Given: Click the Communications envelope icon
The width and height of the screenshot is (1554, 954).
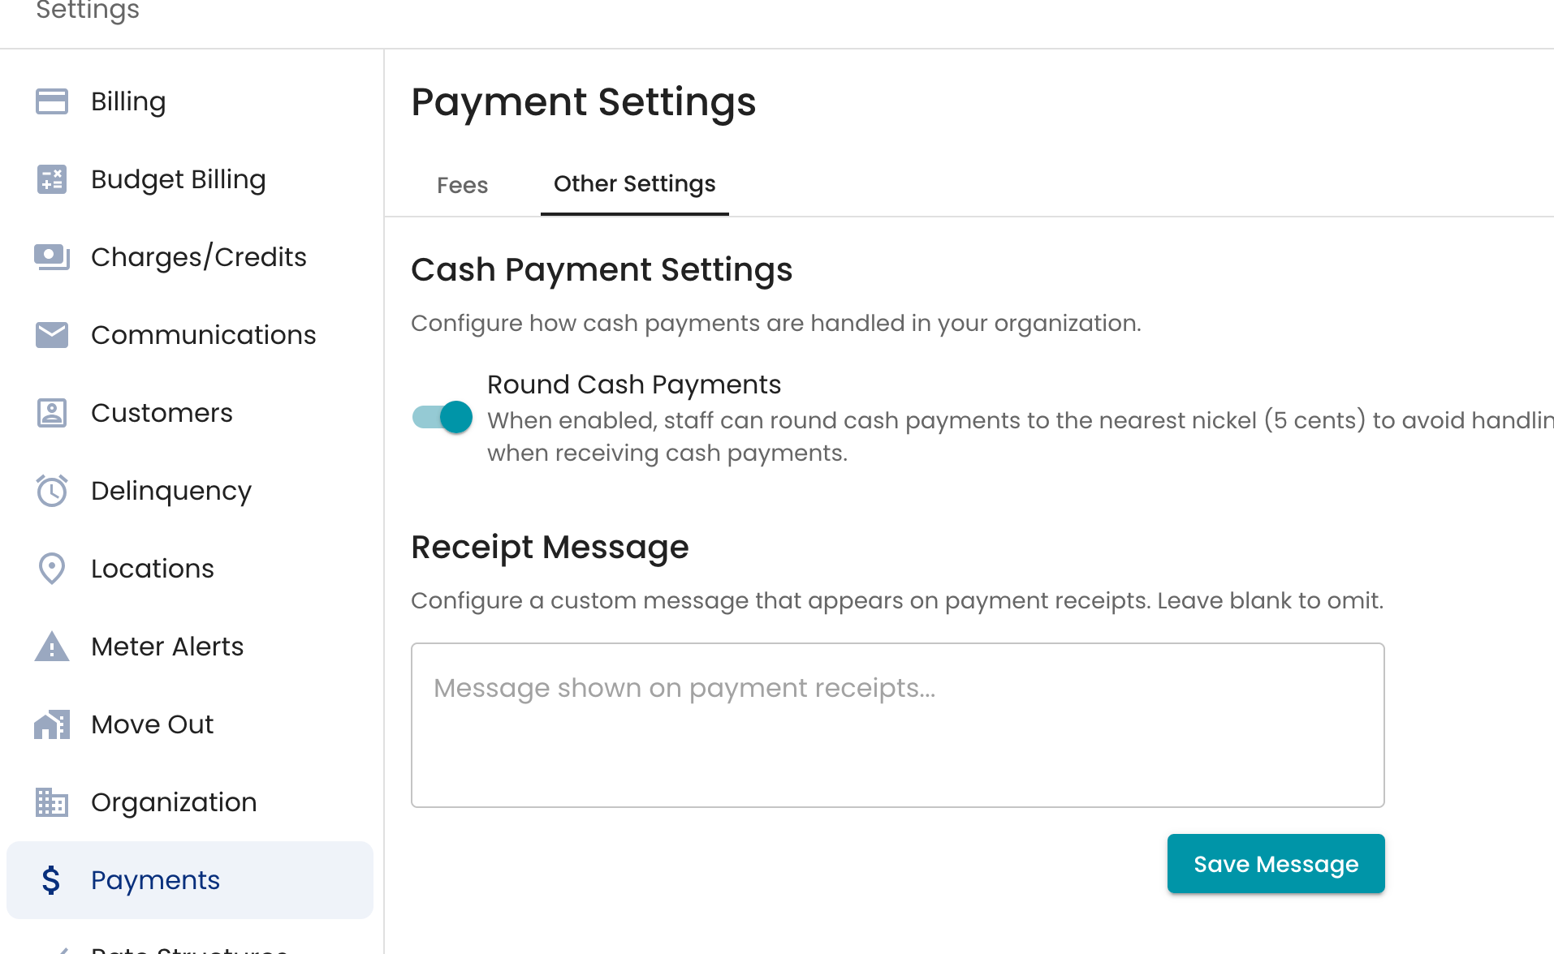Looking at the screenshot, I should tap(52, 335).
